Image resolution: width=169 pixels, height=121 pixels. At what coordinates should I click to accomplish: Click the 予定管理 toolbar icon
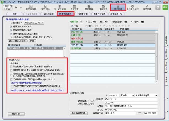click(x=75, y=7)
